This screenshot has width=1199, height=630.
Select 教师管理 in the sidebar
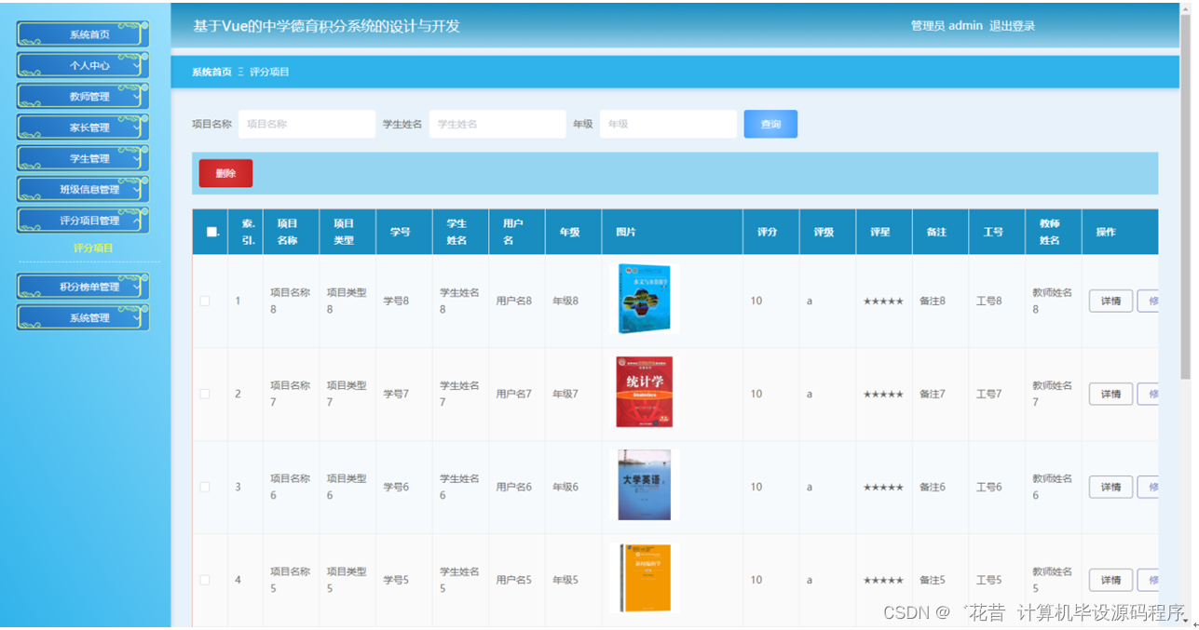point(82,95)
